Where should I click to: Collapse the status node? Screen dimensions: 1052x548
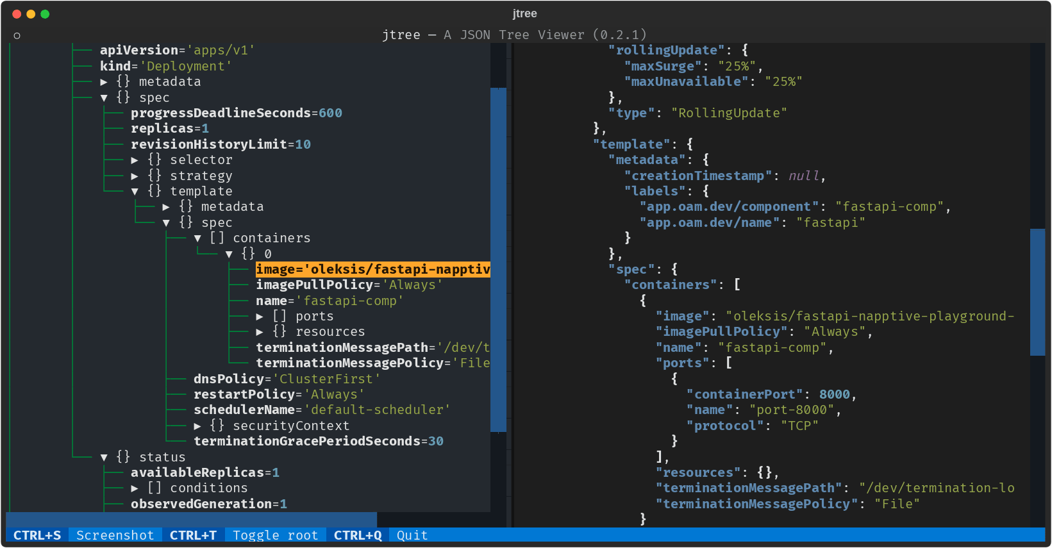coord(104,458)
